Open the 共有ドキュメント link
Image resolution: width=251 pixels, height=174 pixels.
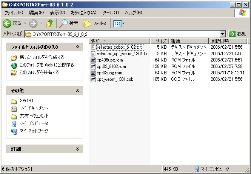[x=34, y=116]
